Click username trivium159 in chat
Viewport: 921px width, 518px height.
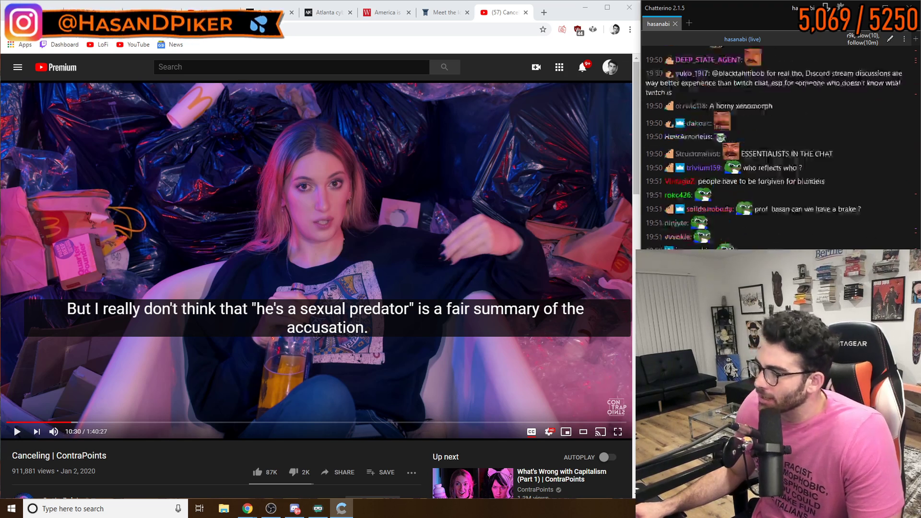tap(703, 168)
